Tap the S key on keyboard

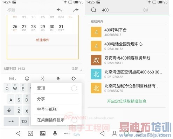pos(19,99)
